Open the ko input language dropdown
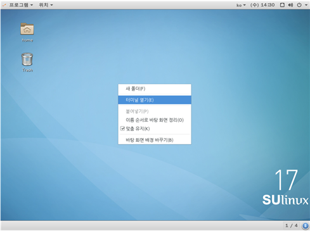 241,5
